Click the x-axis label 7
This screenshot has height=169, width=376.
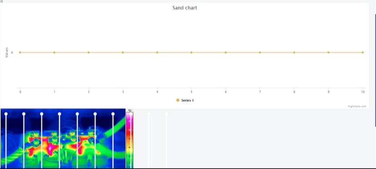coord(260,92)
